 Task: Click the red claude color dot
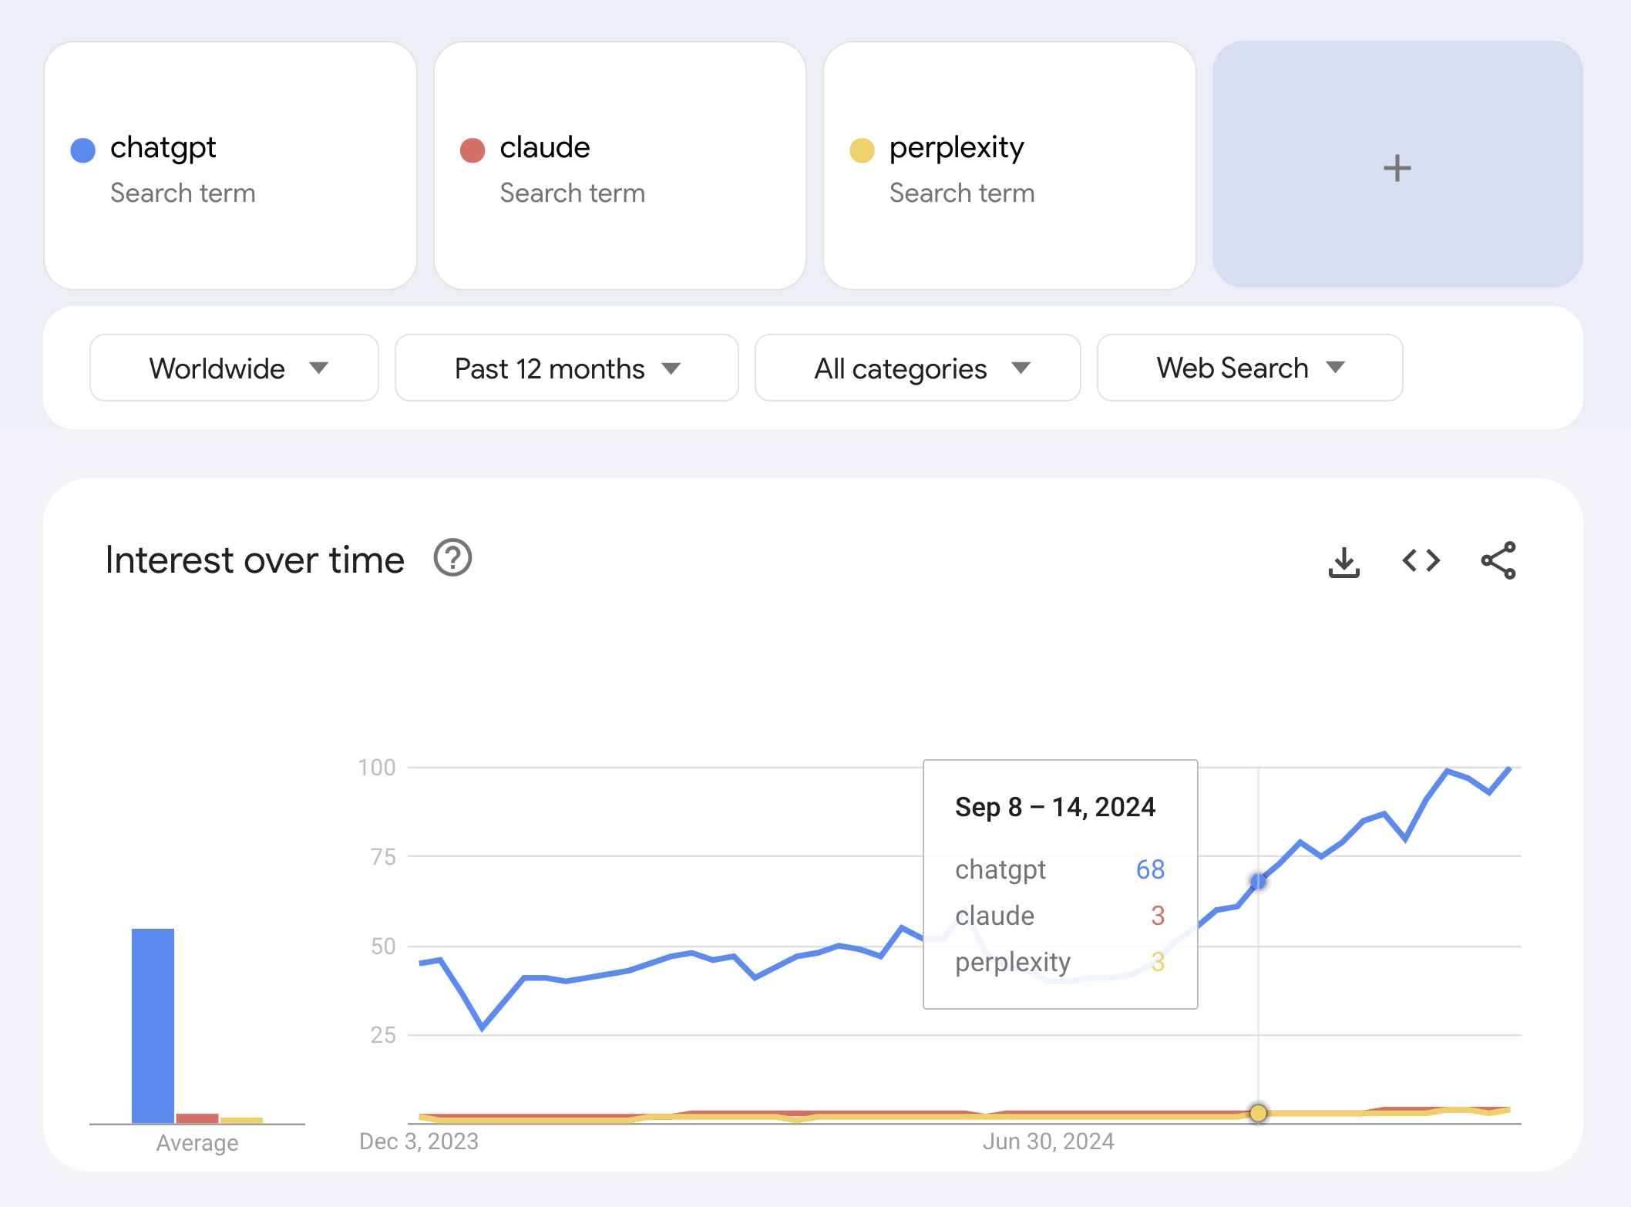[472, 150]
